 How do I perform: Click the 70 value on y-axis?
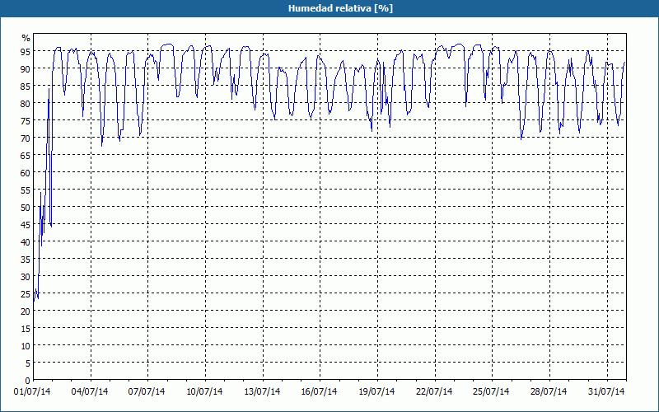[26, 138]
